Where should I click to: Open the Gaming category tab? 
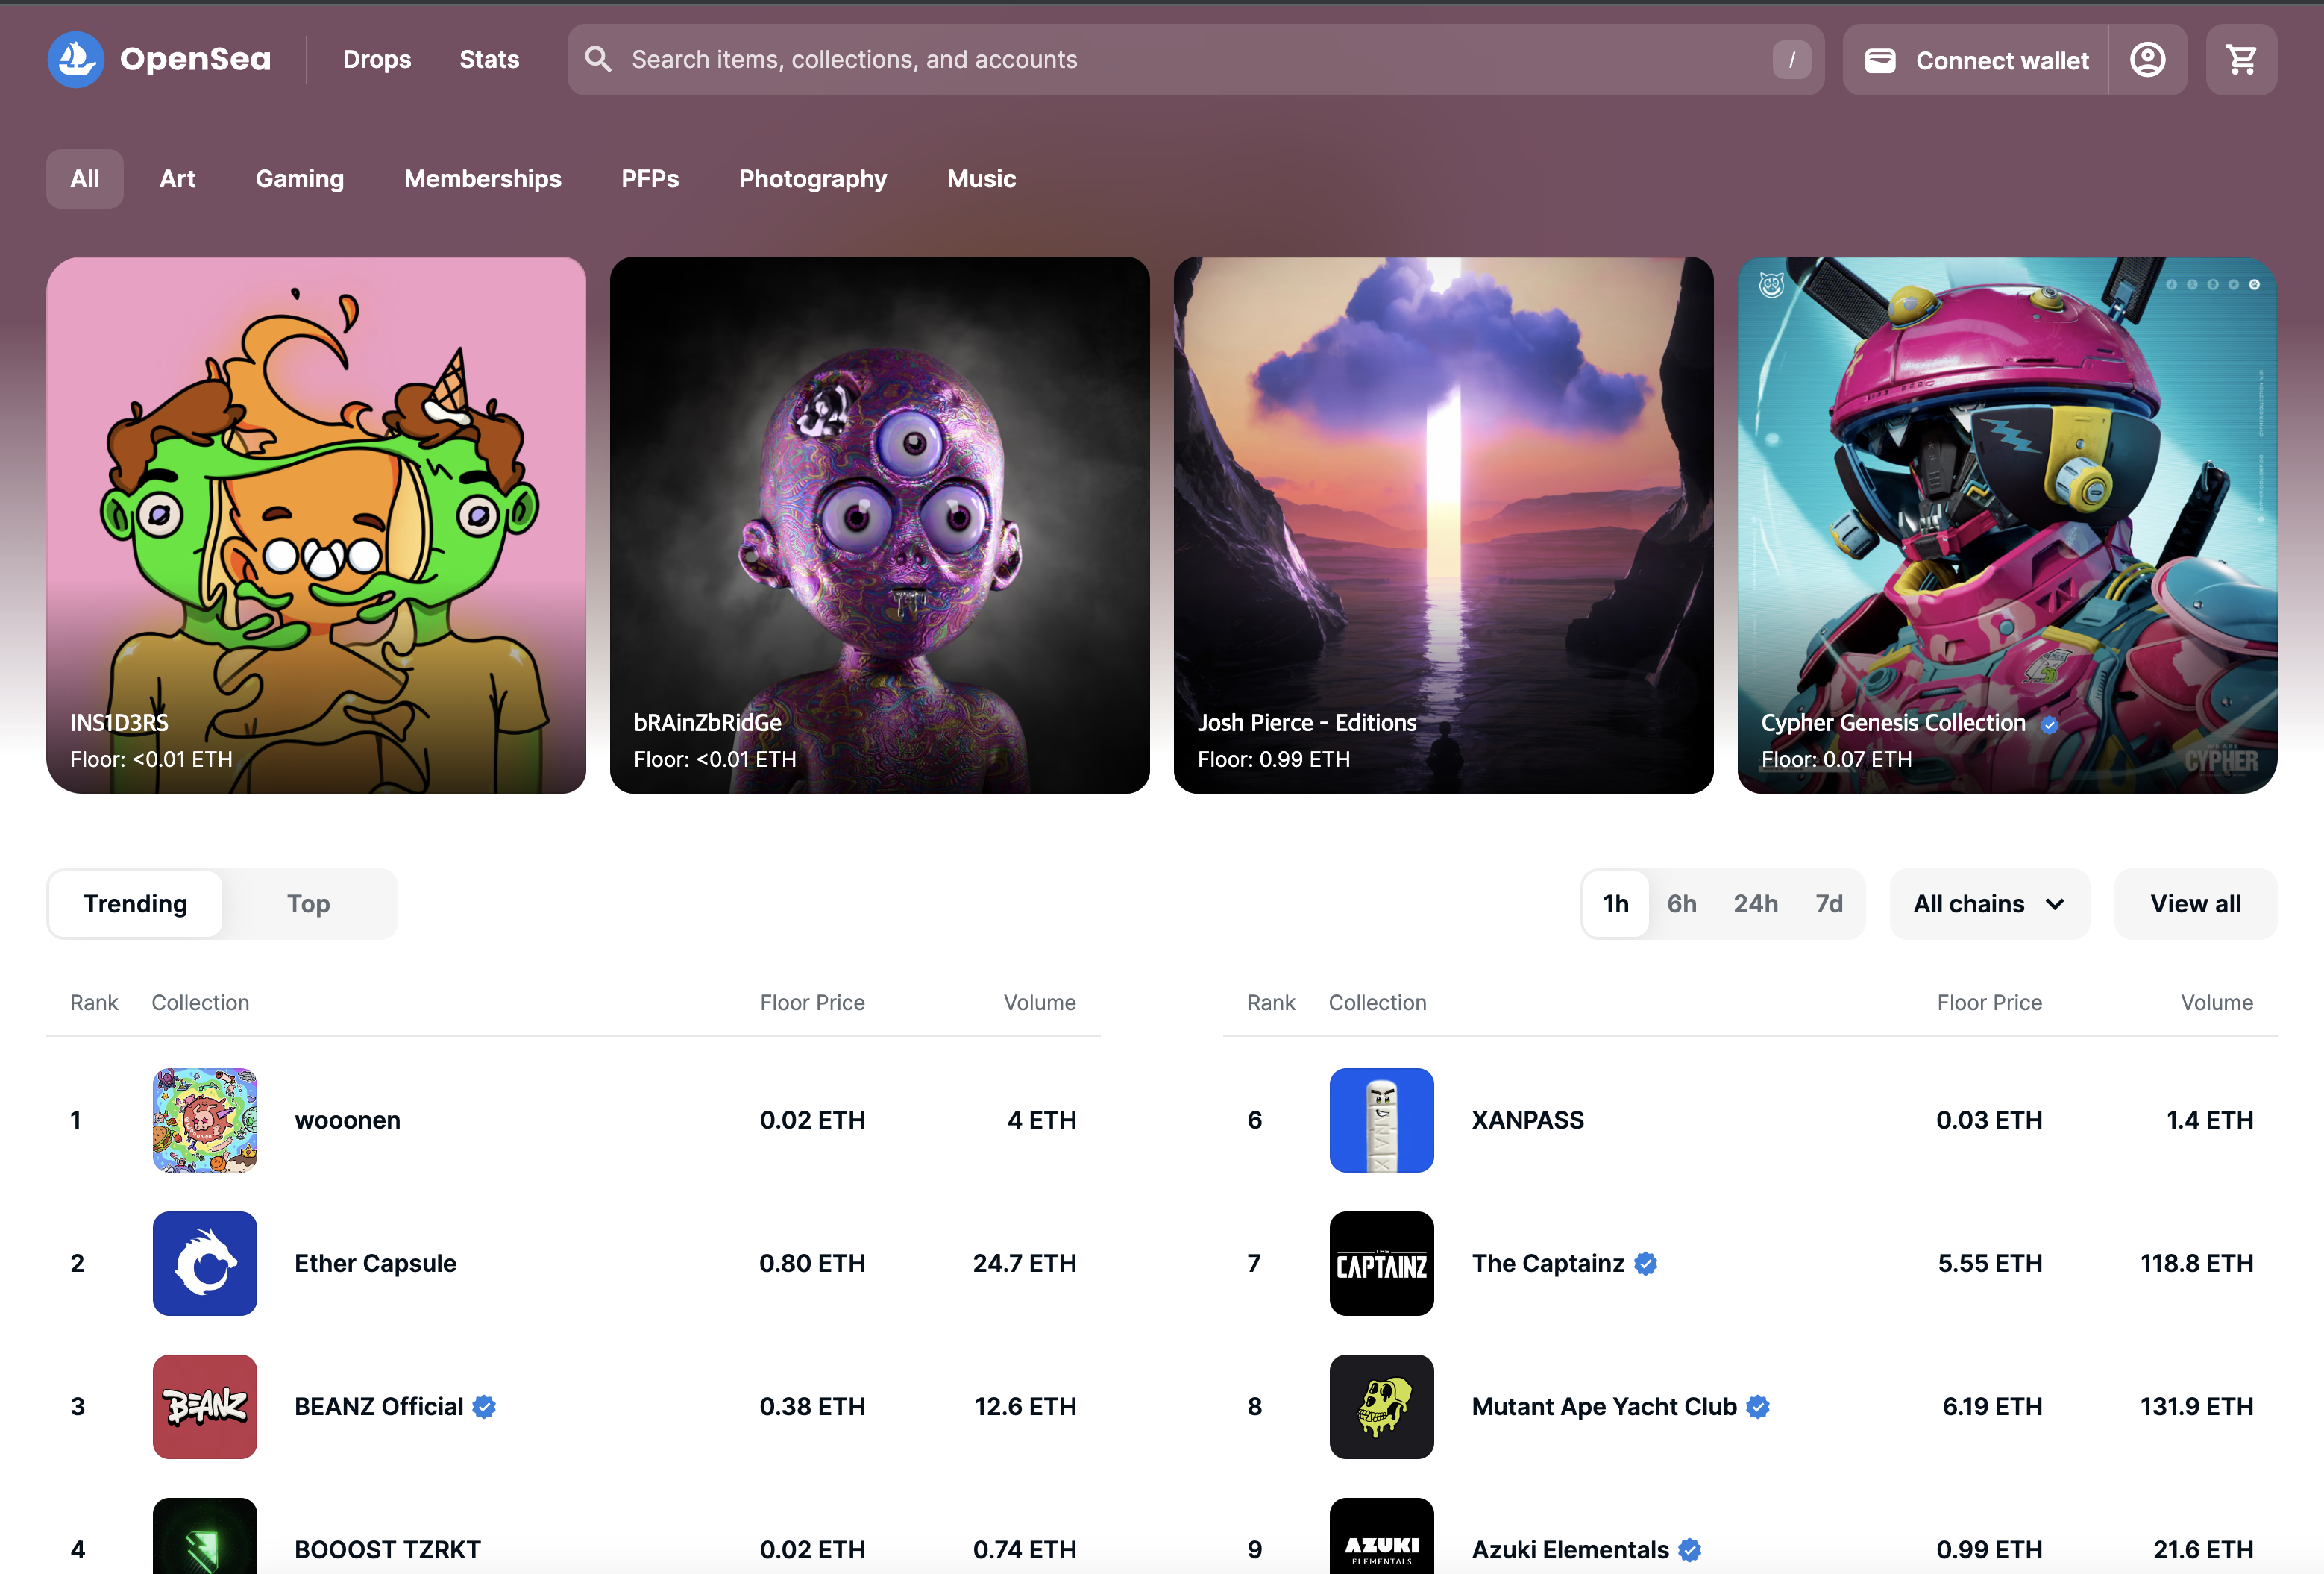pos(299,179)
